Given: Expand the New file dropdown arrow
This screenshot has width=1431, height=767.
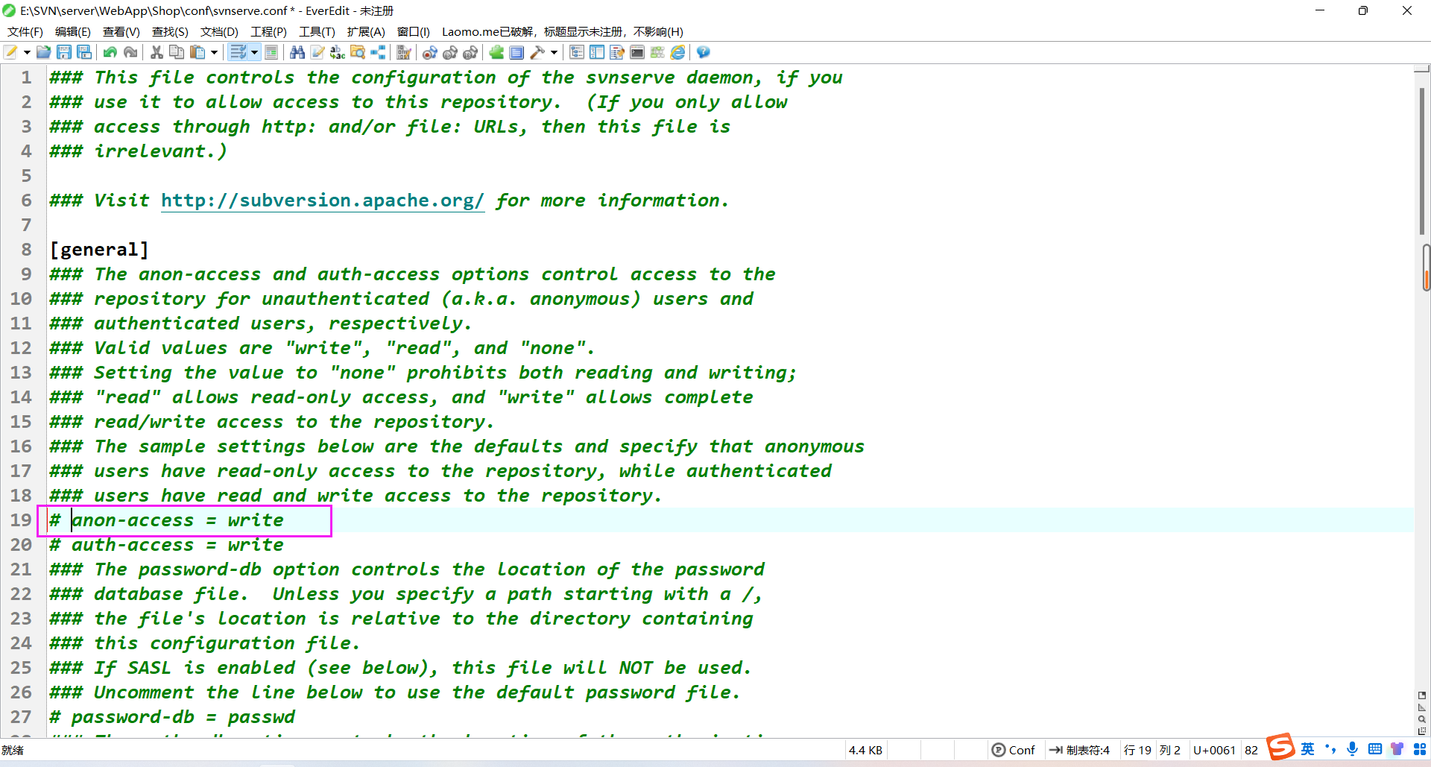Looking at the screenshot, I should pyautogui.click(x=27, y=52).
